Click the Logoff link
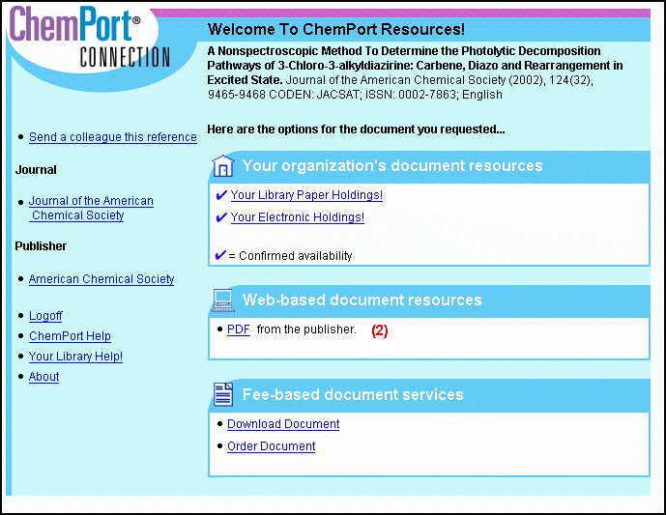The width and height of the screenshot is (666, 515). [x=45, y=316]
